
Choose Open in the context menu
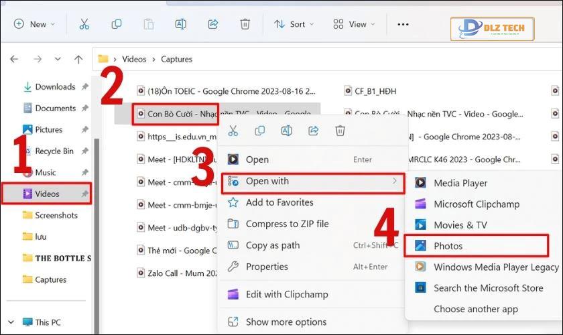point(312,159)
